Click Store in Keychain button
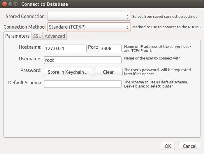Image resolution: width=204 pixels, height=154 pixels. tap(68, 72)
